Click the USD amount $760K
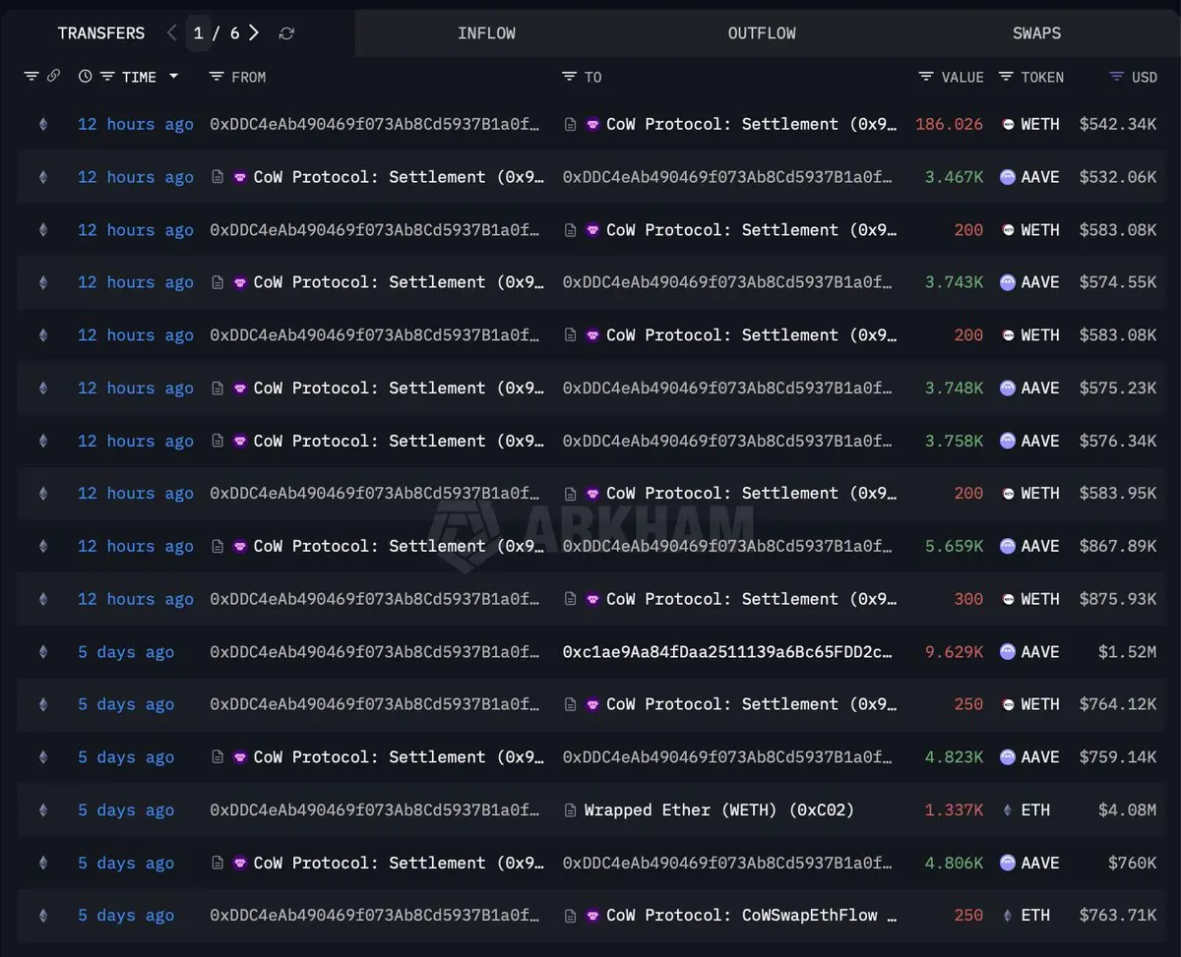Image resolution: width=1181 pixels, height=957 pixels. (1132, 864)
